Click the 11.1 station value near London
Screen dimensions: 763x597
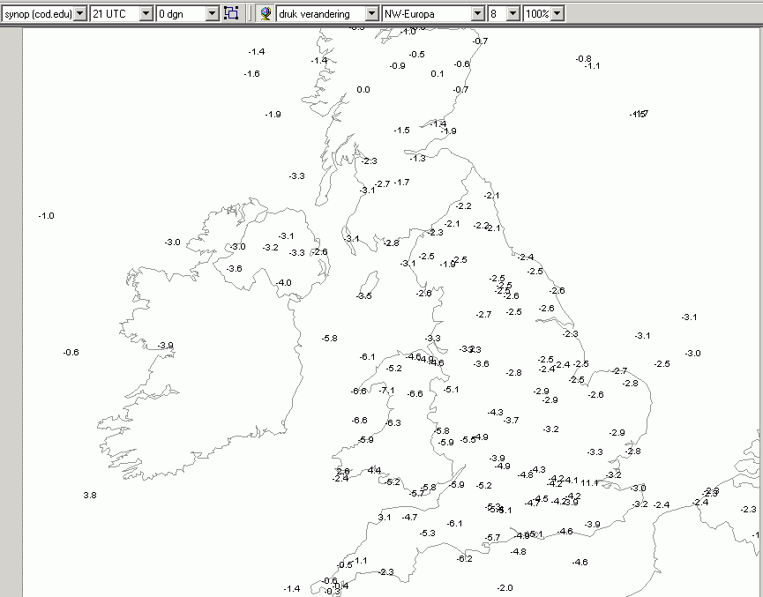[x=589, y=483]
